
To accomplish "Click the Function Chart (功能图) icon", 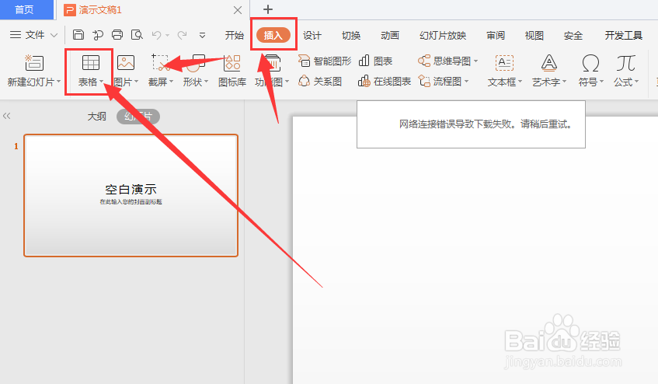I will [272, 63].
